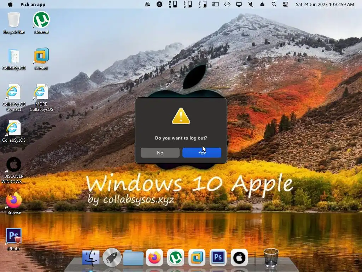Launch Firefox from the dock
The width and height of the screenshot is (362, 272).
tap(154, 257)
